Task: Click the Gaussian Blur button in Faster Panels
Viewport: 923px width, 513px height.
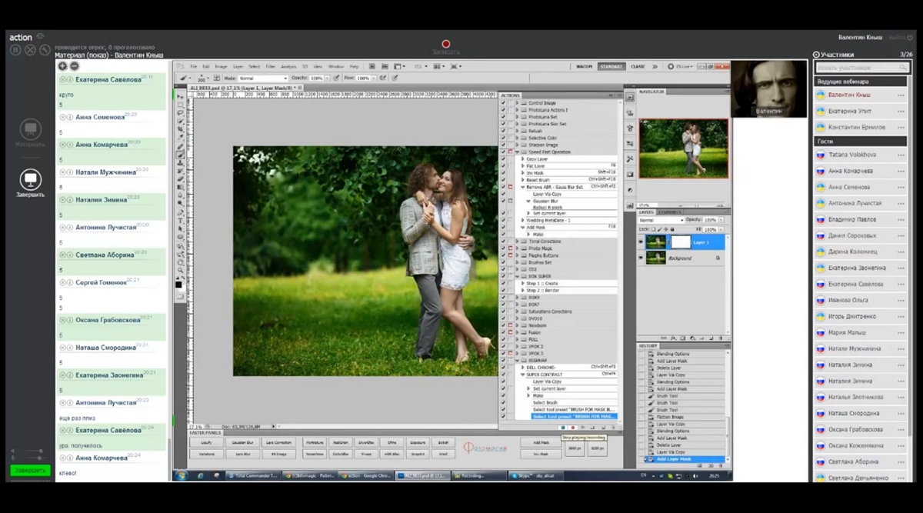Action: (242, 442)
